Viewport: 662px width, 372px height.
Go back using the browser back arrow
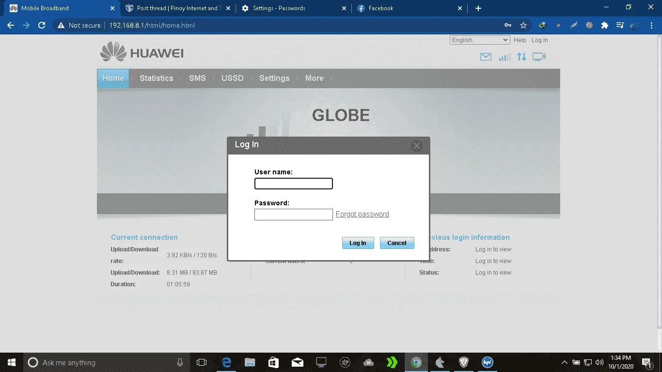(x=11, y=25)
